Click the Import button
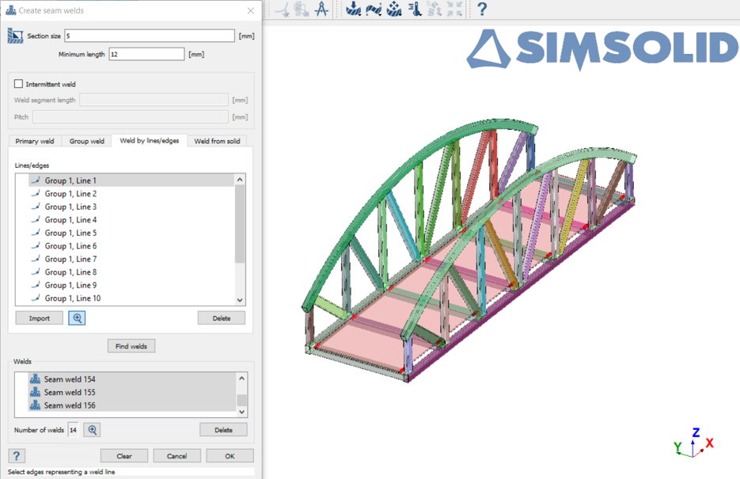The width and height of the screenshot is (740, 479). tap(40, 318)
